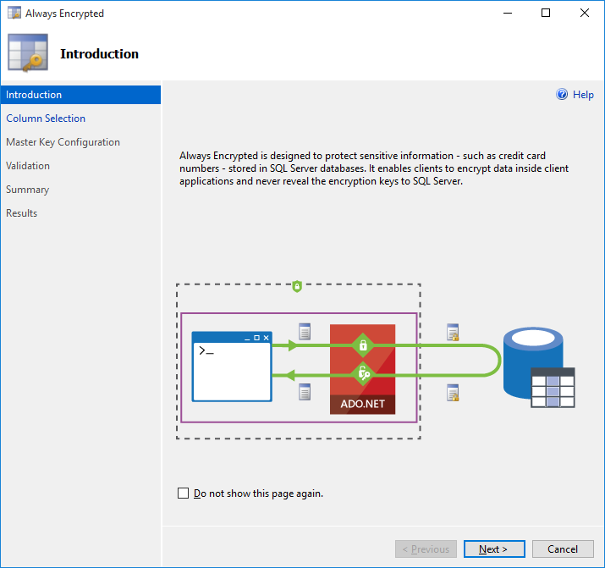Click the console application window icon
This screenshot has height=568, width=605.
[232, 367]
